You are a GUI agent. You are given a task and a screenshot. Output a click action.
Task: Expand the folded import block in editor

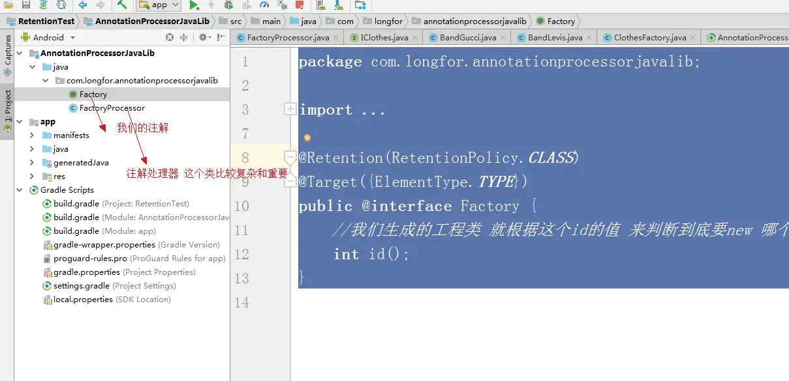[290, 109]
